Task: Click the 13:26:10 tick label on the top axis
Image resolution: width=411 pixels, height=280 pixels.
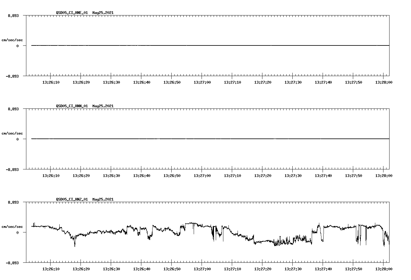Action: (x=51, y=82)
